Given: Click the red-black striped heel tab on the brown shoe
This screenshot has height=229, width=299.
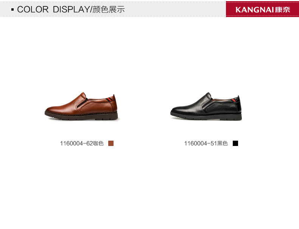Looking at the screenshot, I should [x=109, y=100].
